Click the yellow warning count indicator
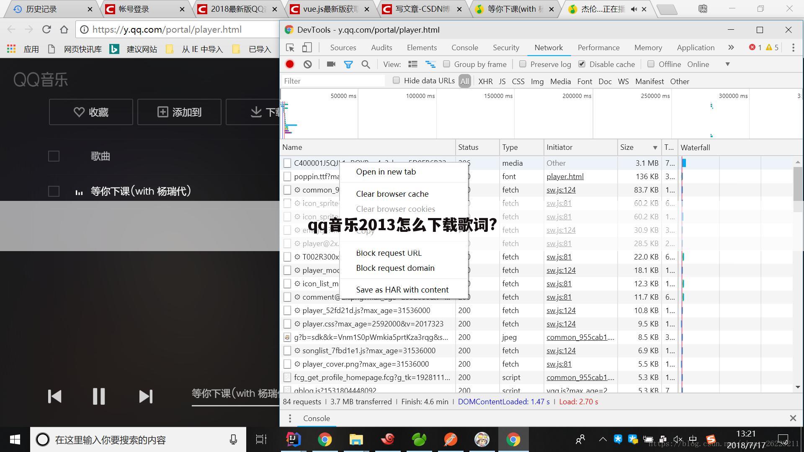The height and width of the screenshot is (452, 804). [772, 48]
